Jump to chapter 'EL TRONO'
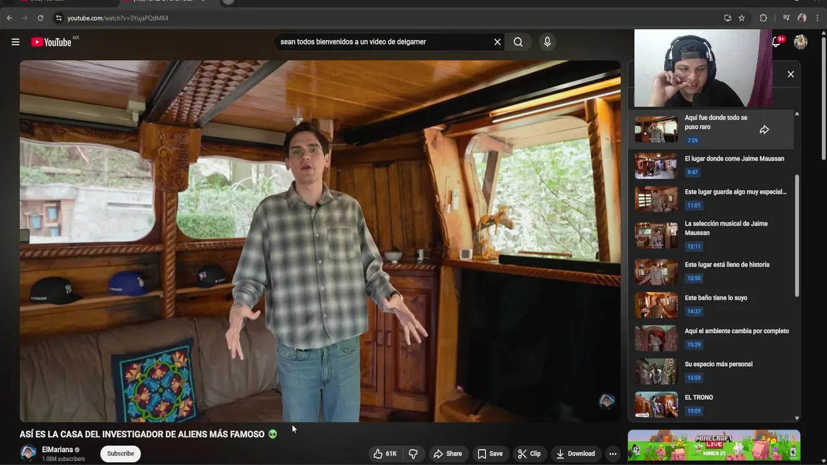This screenshot has height=465, width=827. point(710,404)
